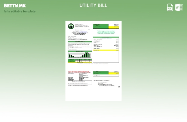Click the PDF file format icon

coord(170,8)
